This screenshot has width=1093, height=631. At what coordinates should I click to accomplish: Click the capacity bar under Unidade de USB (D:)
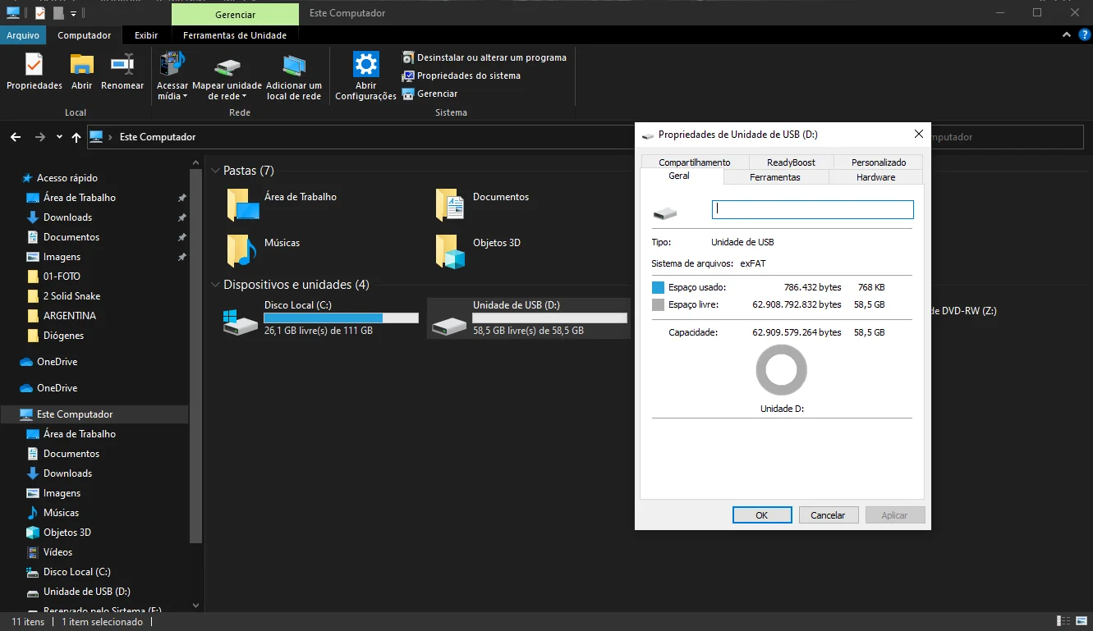(550, 318)
